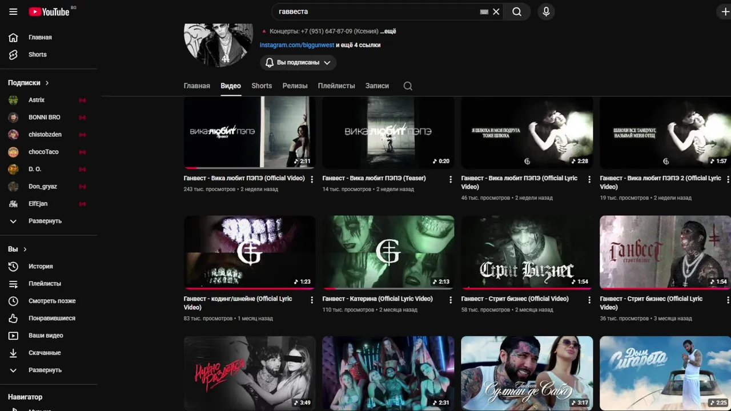Viewport: 731px width, 411px height.
Task: Open options menu for Вика любит ПЭПЭ Official Video
Action: pos(312,179)
